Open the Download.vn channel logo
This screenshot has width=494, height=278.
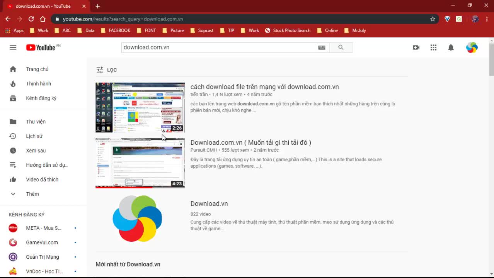click(x=137, y=219)
